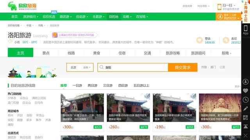Click the 上海迪士尼 side banner
This screenshot has width=250, height=140.
[246, 11]
